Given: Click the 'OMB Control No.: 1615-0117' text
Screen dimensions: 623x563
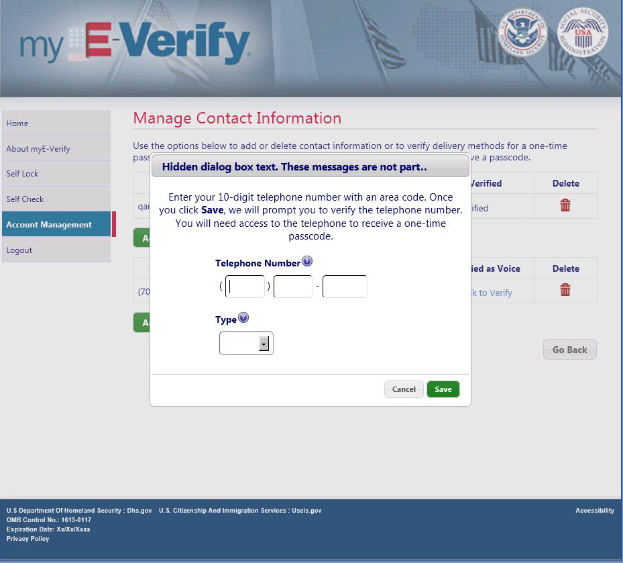Looking at the screenshot, I should click(x=49, y=519).
